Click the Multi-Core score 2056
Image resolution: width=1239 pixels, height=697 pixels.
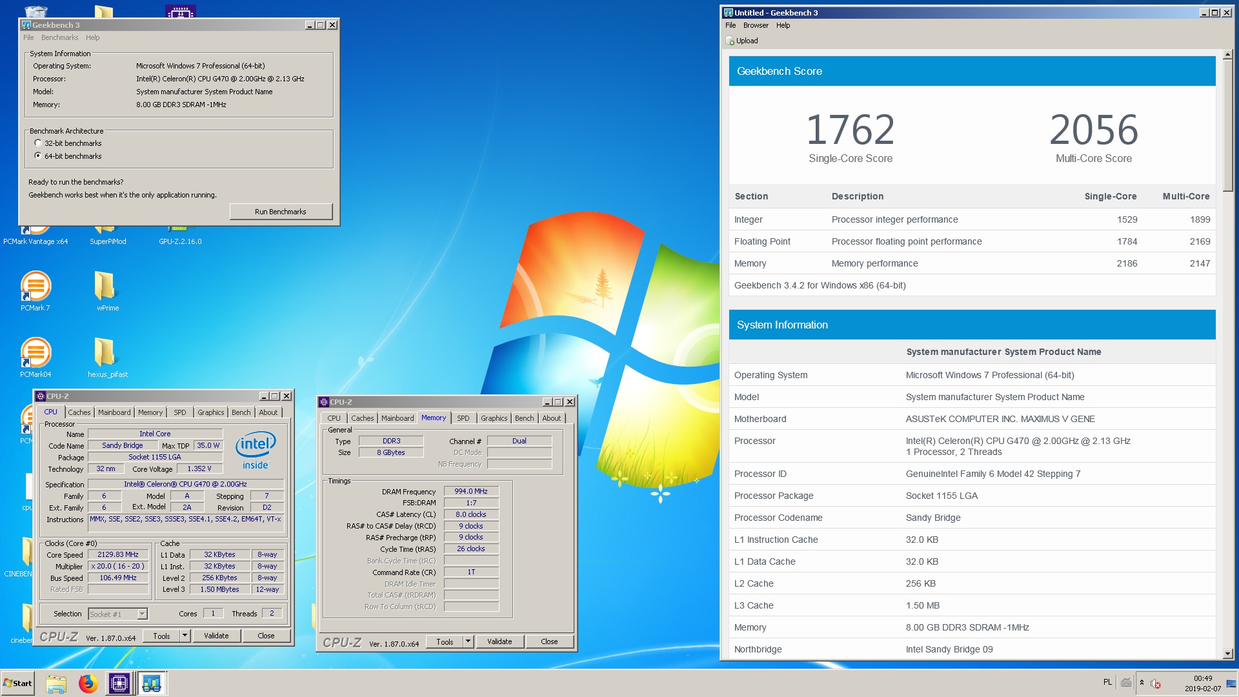pyautogui.click(x=1093, y=130)
